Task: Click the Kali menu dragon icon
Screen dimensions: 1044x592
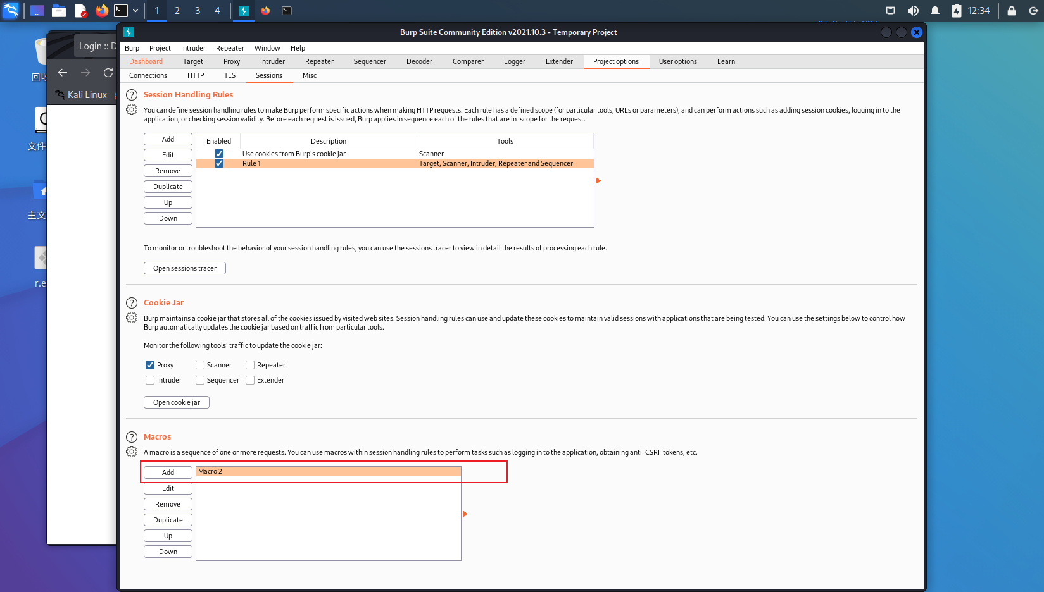Action: tap(11, 10)
